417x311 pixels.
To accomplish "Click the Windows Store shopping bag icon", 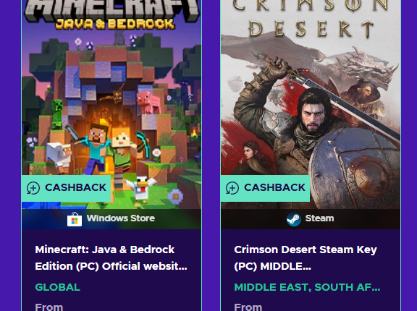I will pos(75,219).
